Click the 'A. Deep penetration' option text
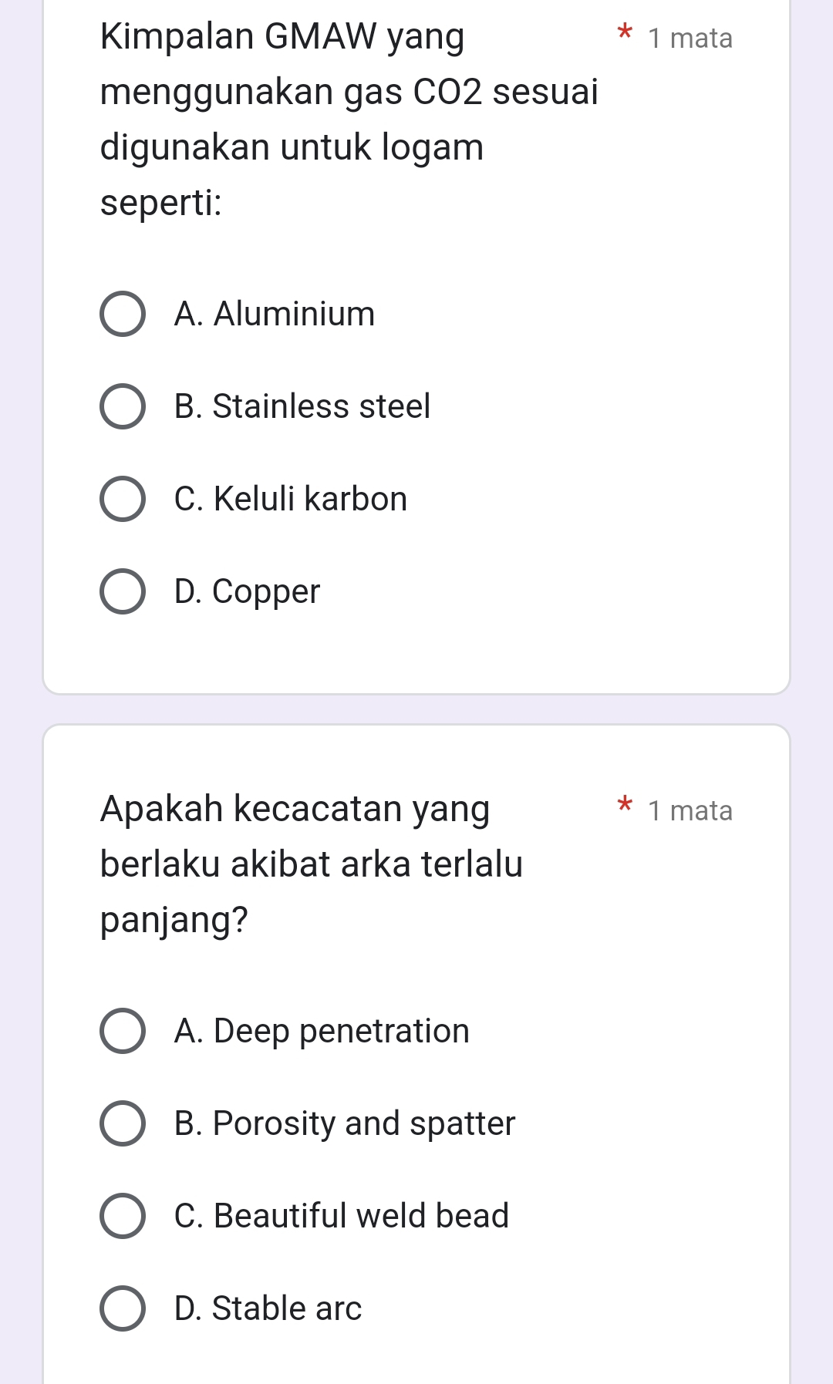Image resolution: width=833 pixels, height=1384 pixels. [322, 1031]
